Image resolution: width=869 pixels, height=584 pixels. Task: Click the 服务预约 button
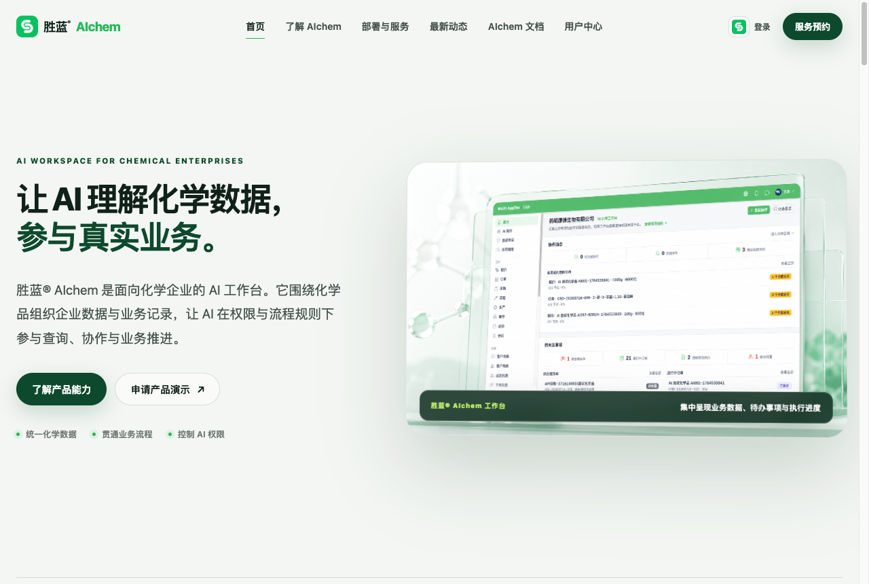point(813,26)
